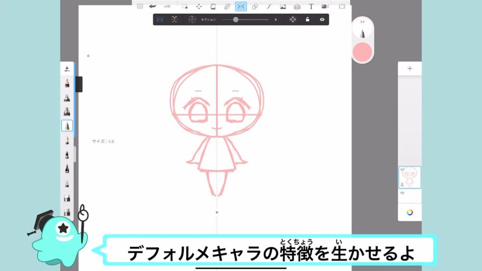Select the flood fill bucket tool
482x271 pixels.
[x=213, y=7]
